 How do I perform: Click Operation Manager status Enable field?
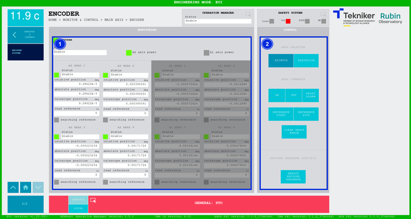[x=218, y=21]
